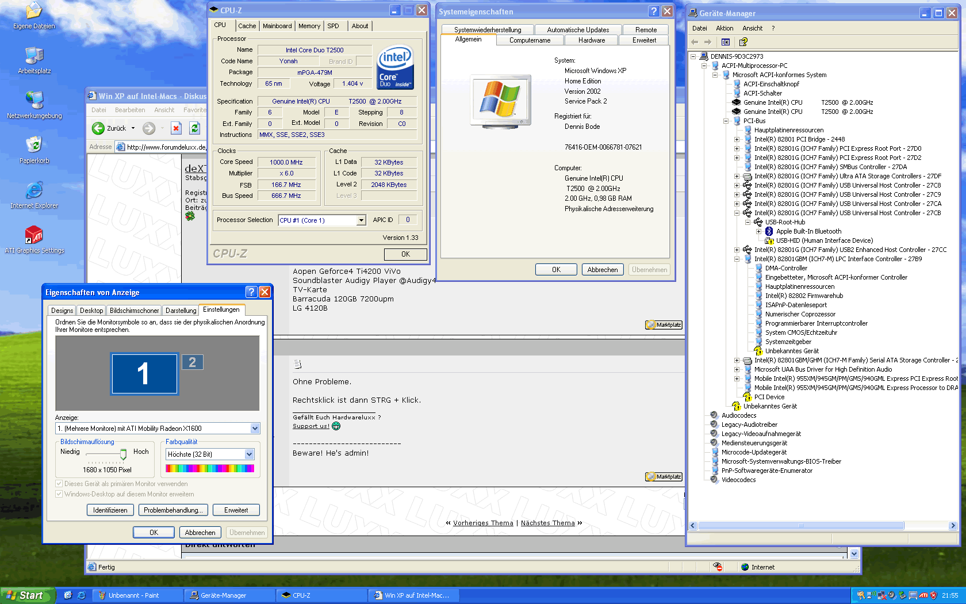Launch Internet Explorer desktop icon
966x604 pixels.
point(34,194)
